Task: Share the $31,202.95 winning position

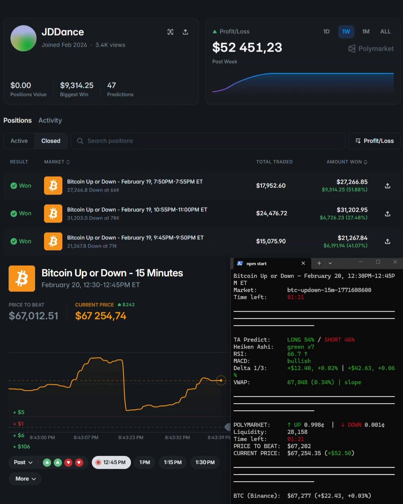Action: 387,213
